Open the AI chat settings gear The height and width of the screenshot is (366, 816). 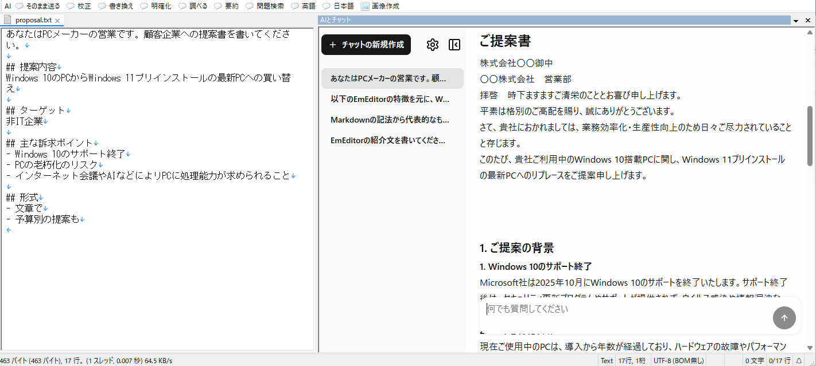[433, 45]
